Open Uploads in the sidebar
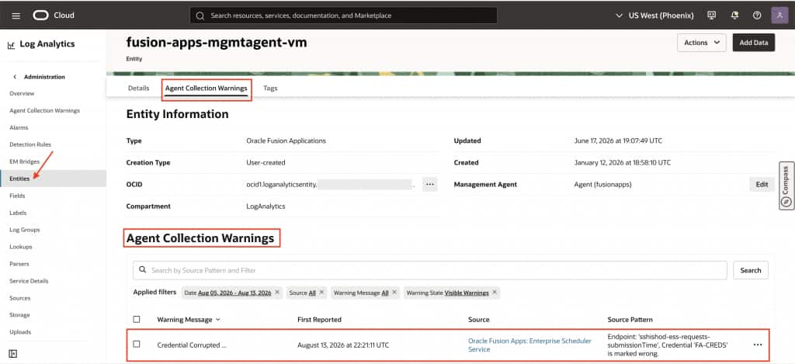This screenshot has height=364, width=795. point(20,332)
